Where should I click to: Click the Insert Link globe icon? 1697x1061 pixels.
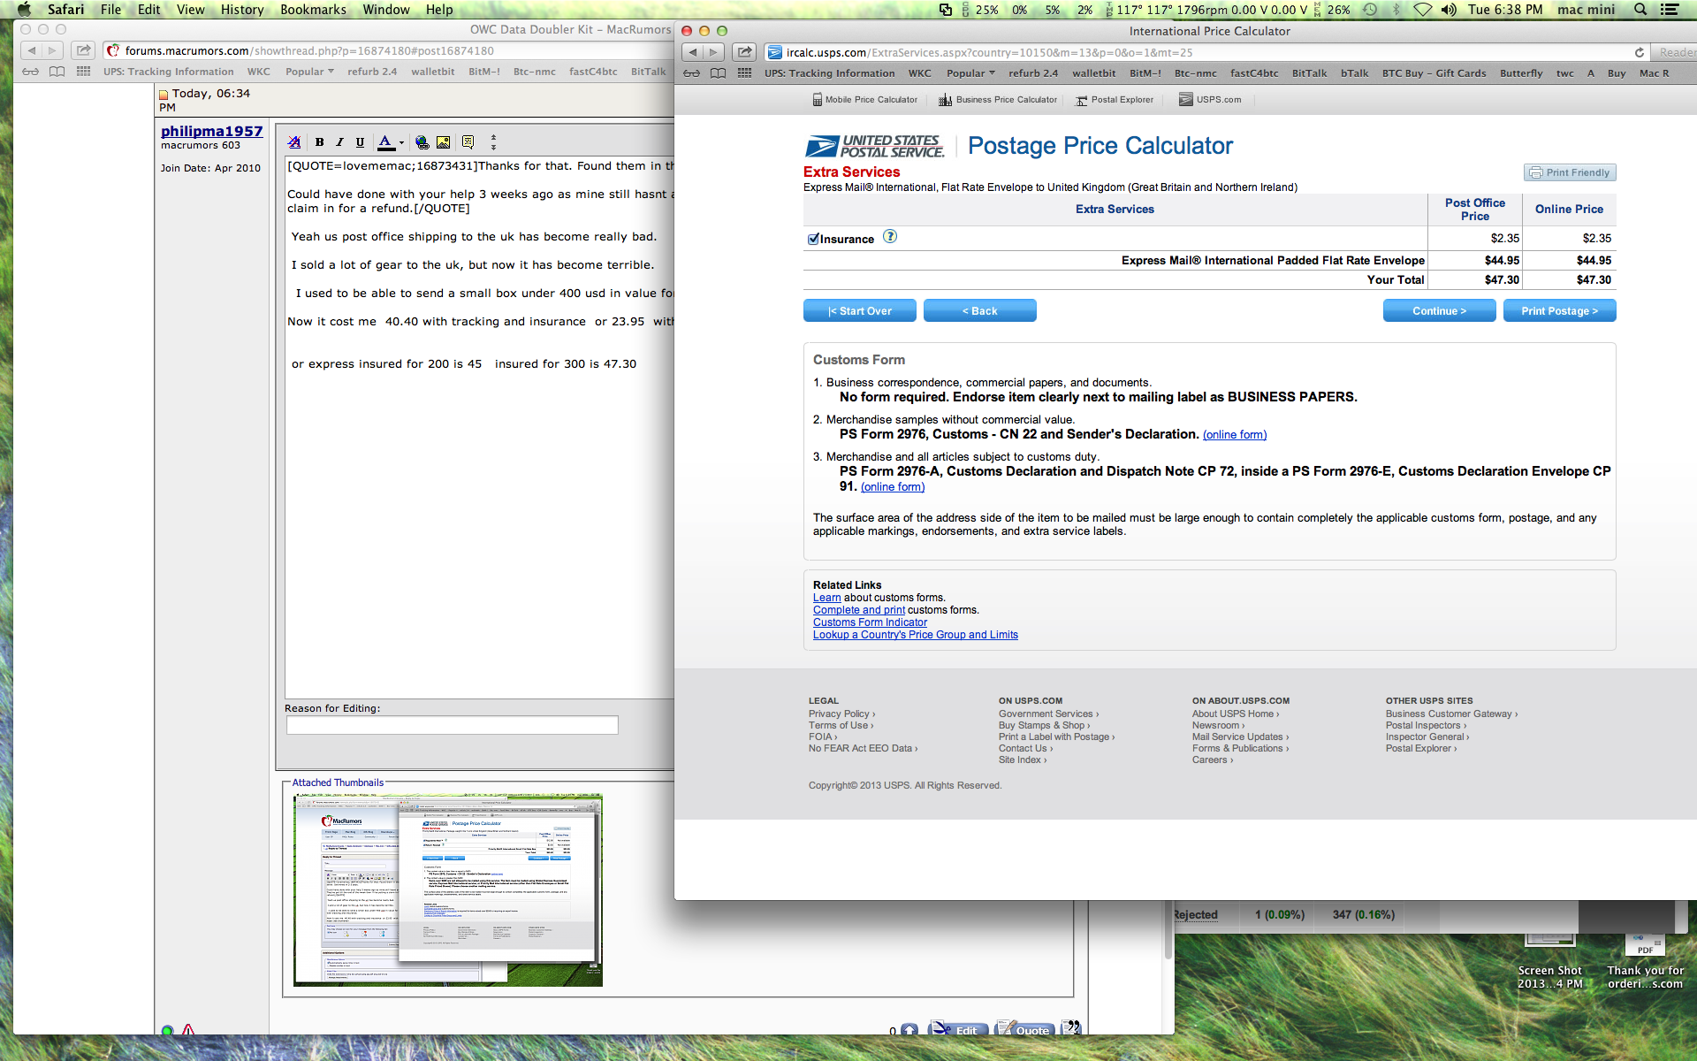(422, 142)
